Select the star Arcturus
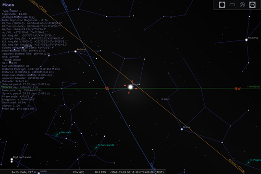261x174 pixels. click(247, 40)
